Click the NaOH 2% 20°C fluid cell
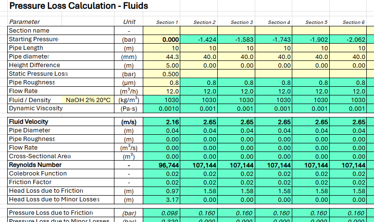 coord(88,100)
